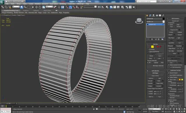Toggle Delete Isolated Vertices checkbox
The height and width of the screenshot is (113, 186).
[168, 65]
